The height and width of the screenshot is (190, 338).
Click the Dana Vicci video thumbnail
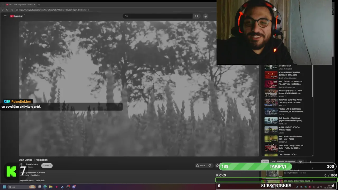271,102
